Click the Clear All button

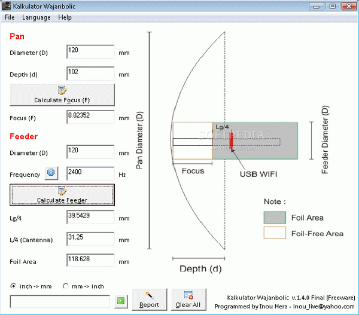coord(188,299)
